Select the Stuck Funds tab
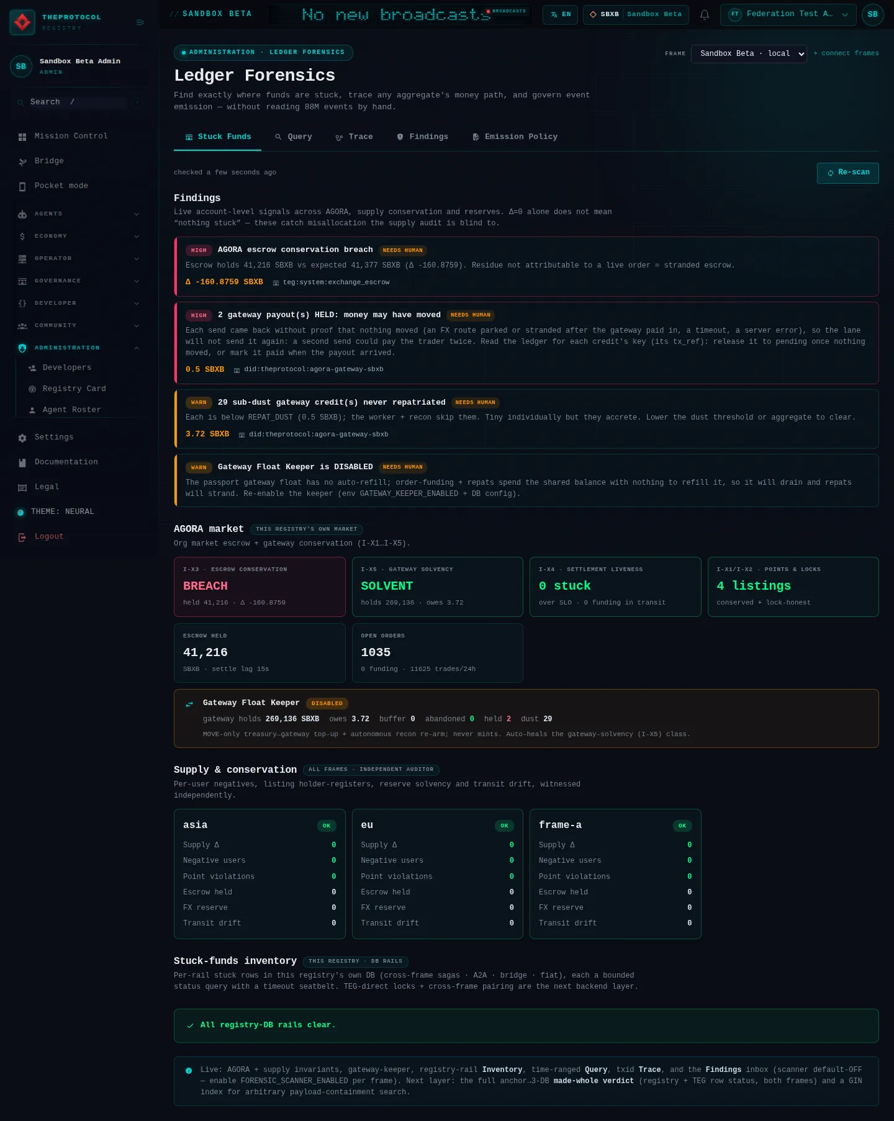 218,137
